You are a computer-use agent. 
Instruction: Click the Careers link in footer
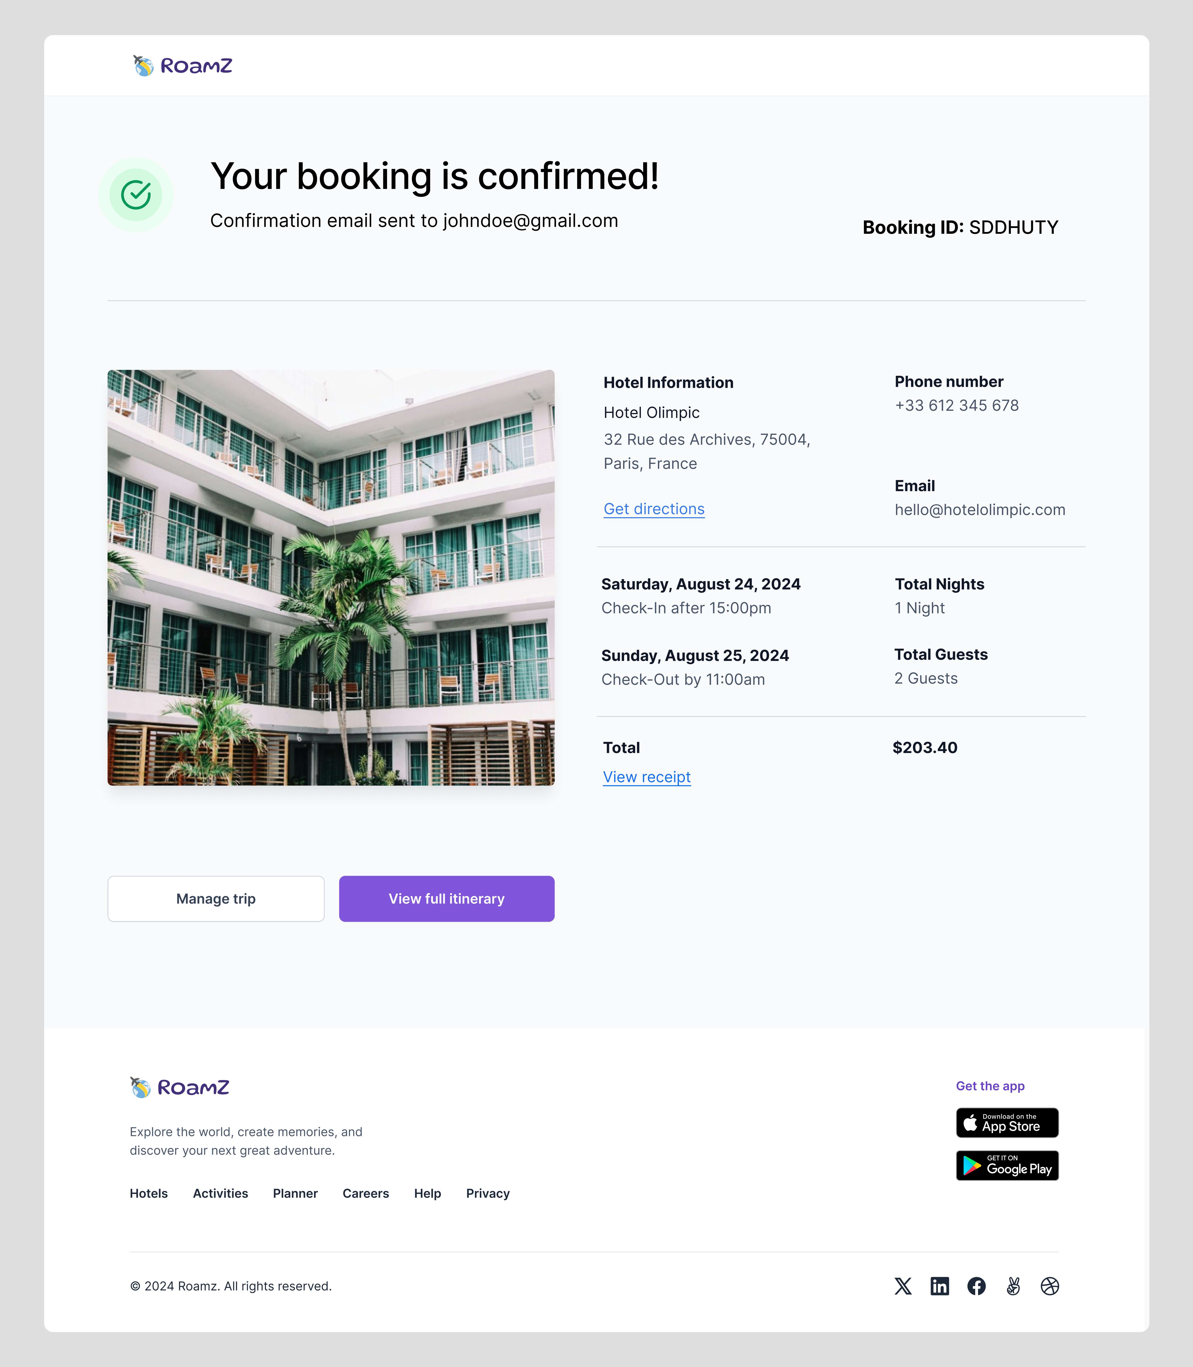pyautogui.click(x=365, y=1193)
